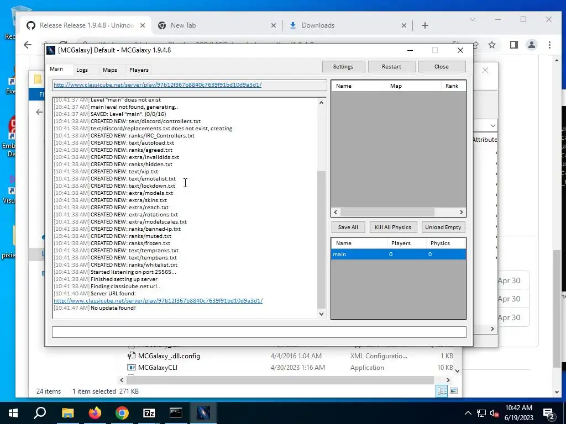Screen dimensions: 566x424
Task: Click the Map column header in players list
Action: [x=413, y=86]
